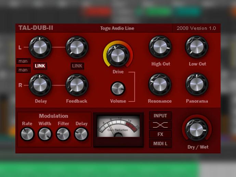Adjust the left channel Feedback knob

pos(77,47)
